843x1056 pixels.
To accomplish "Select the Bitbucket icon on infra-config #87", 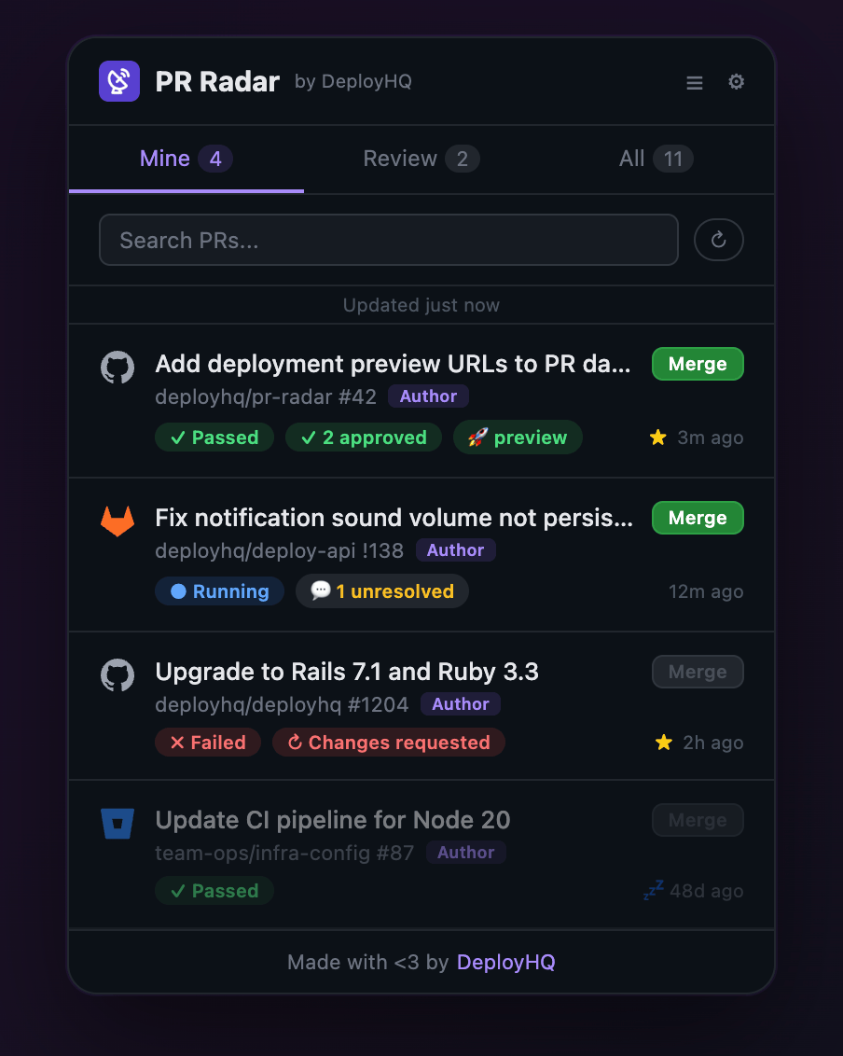I will click(117, 823).
